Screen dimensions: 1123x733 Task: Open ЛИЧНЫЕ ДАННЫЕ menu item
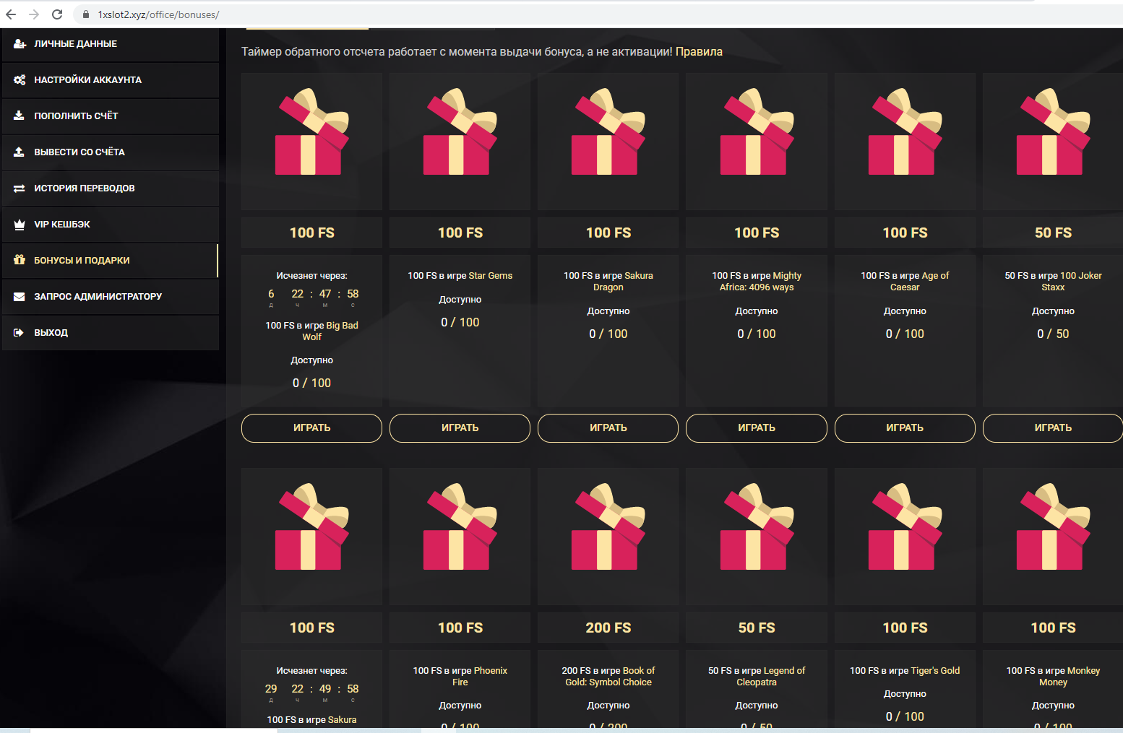pos(110,44)
